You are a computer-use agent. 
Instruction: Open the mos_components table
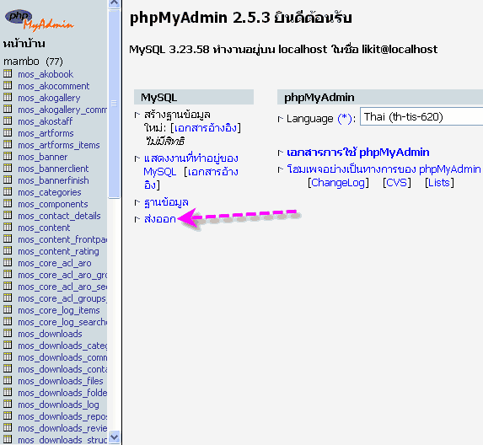pos(53,204)
